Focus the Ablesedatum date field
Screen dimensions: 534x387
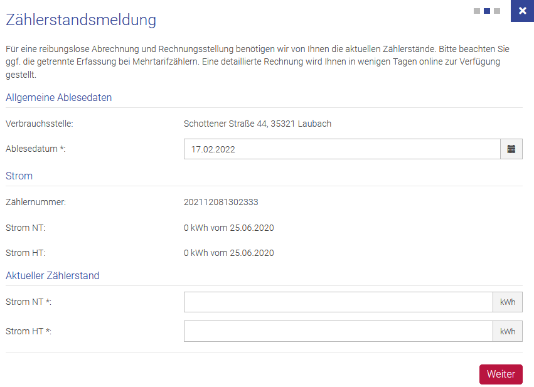point(341,149)
